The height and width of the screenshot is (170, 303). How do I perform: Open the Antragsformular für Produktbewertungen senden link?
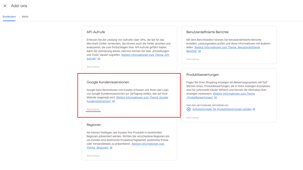(222, 109)
